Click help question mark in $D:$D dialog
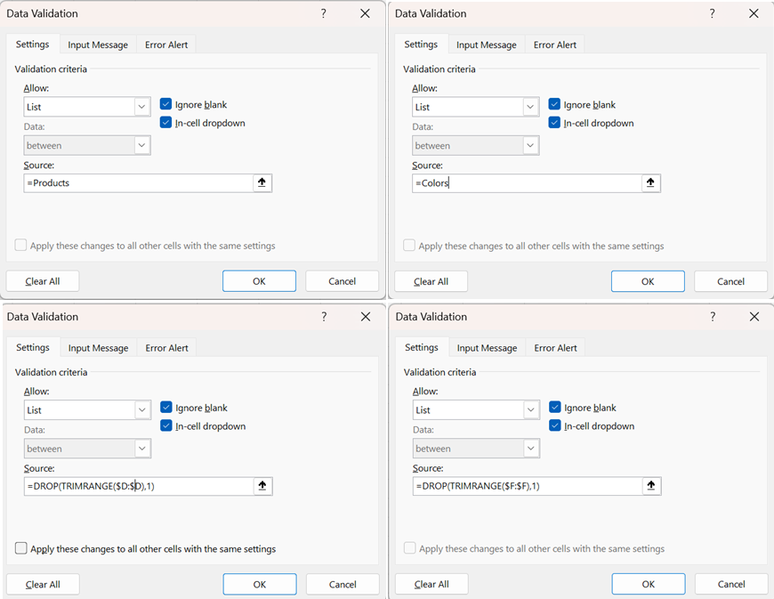The width and height of the screenshot is (774, 599). click(x=324, y=317)
